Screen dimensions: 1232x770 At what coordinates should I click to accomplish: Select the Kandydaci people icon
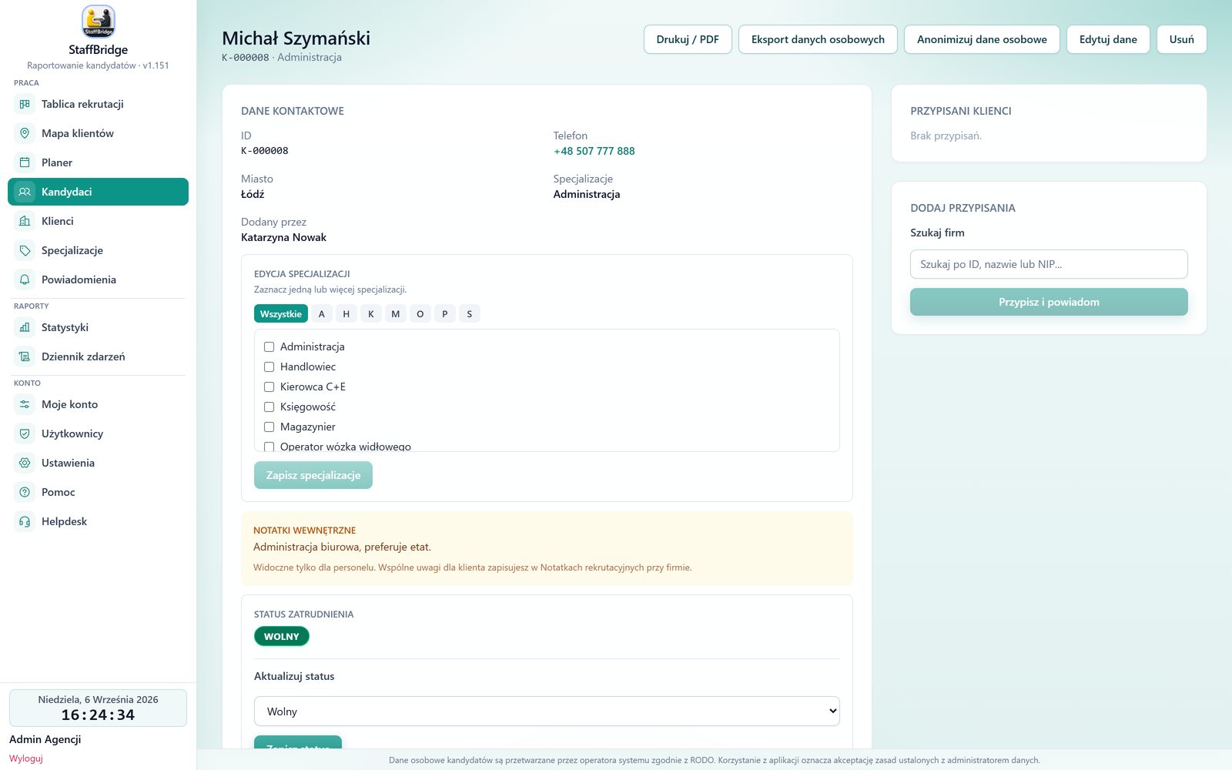[x=25, y=192]
